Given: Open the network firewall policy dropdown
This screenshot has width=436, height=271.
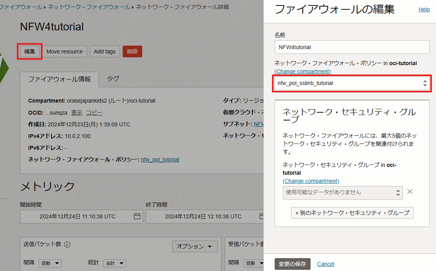Looking at the screenshot, I should (x=352, y=83).
